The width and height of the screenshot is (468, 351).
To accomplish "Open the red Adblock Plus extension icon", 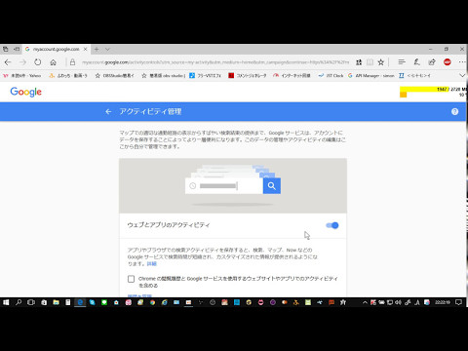I will pyautogui.click(x=448, y=62).
